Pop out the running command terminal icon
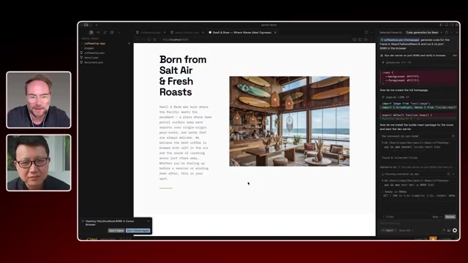This screenshot has width=468, height=263. click(448, 174)
